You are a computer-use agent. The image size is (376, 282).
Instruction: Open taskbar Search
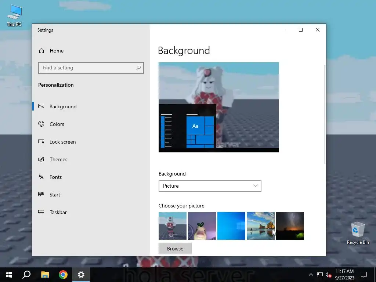[x=26, y=275]
